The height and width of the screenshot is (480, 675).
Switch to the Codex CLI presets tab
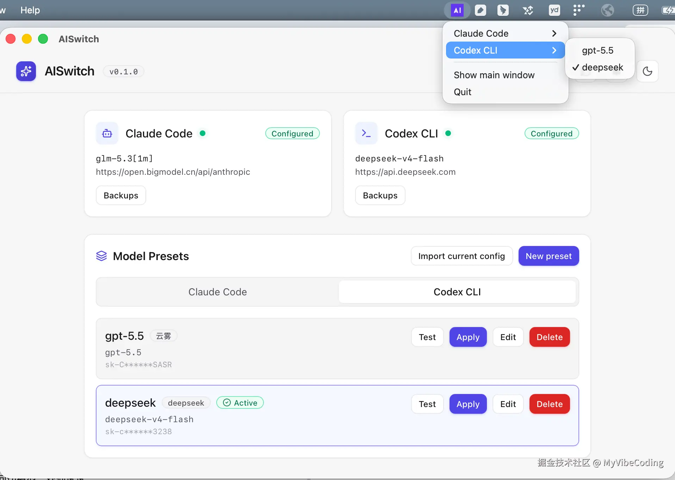(457, 292)
